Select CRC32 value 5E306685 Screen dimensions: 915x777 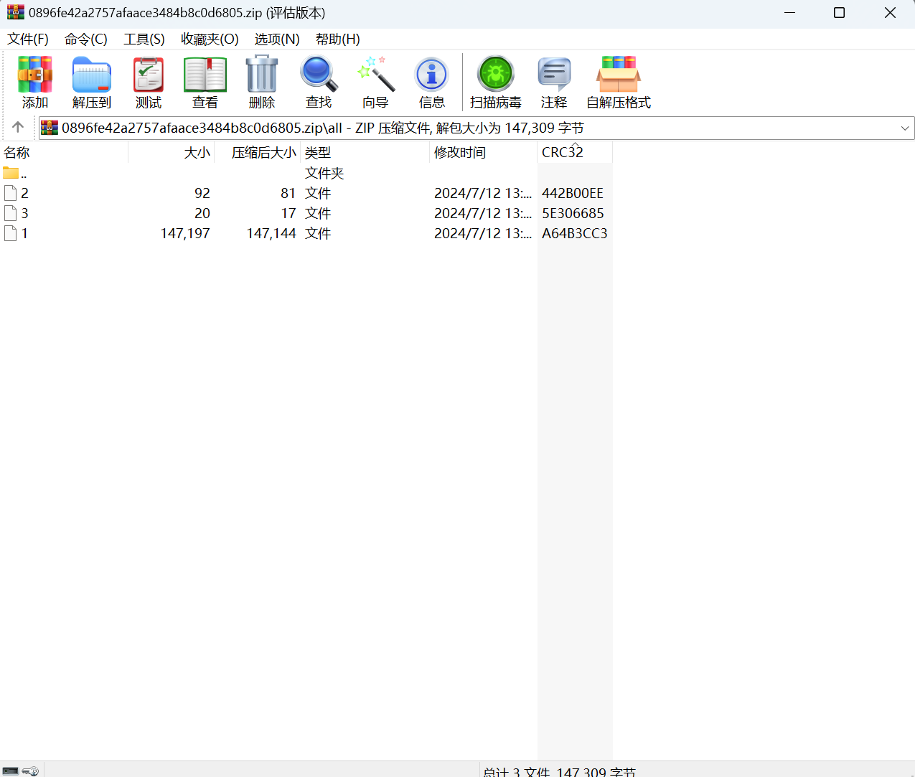[573, 213]
